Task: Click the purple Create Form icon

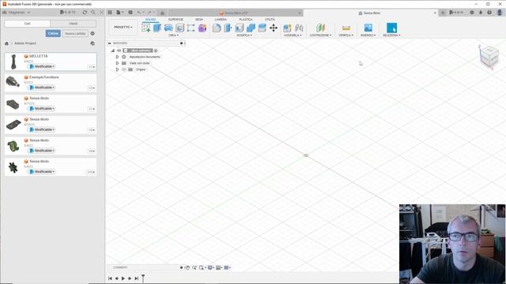Action: coord(202,28)
